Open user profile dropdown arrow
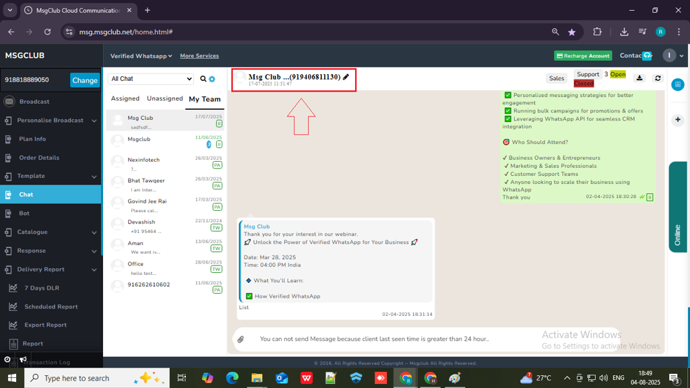This screenshot has height=388, width=690. coord(682,56)
